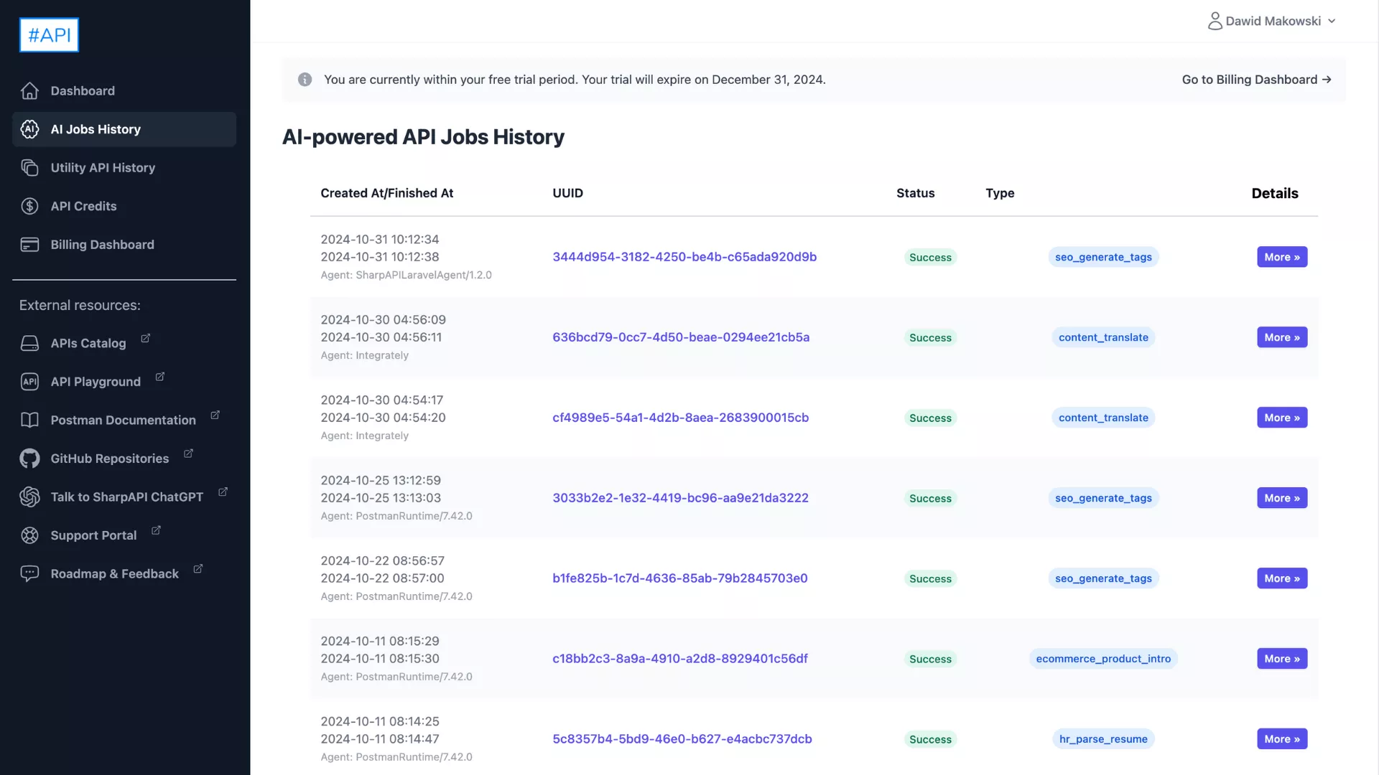Select AI Jobs History in sidebar

coord(96,129)
